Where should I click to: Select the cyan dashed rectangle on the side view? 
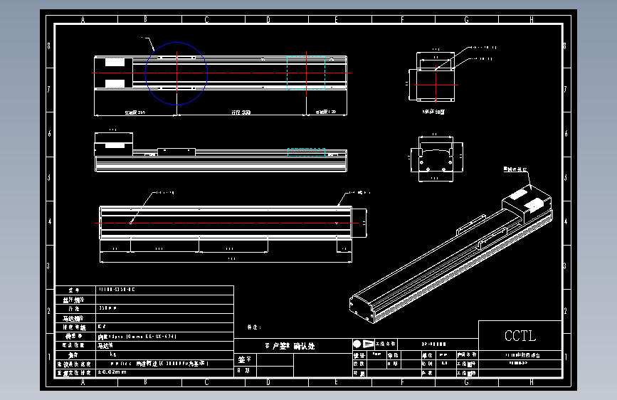pyautogui.click(x=306, y=152)
